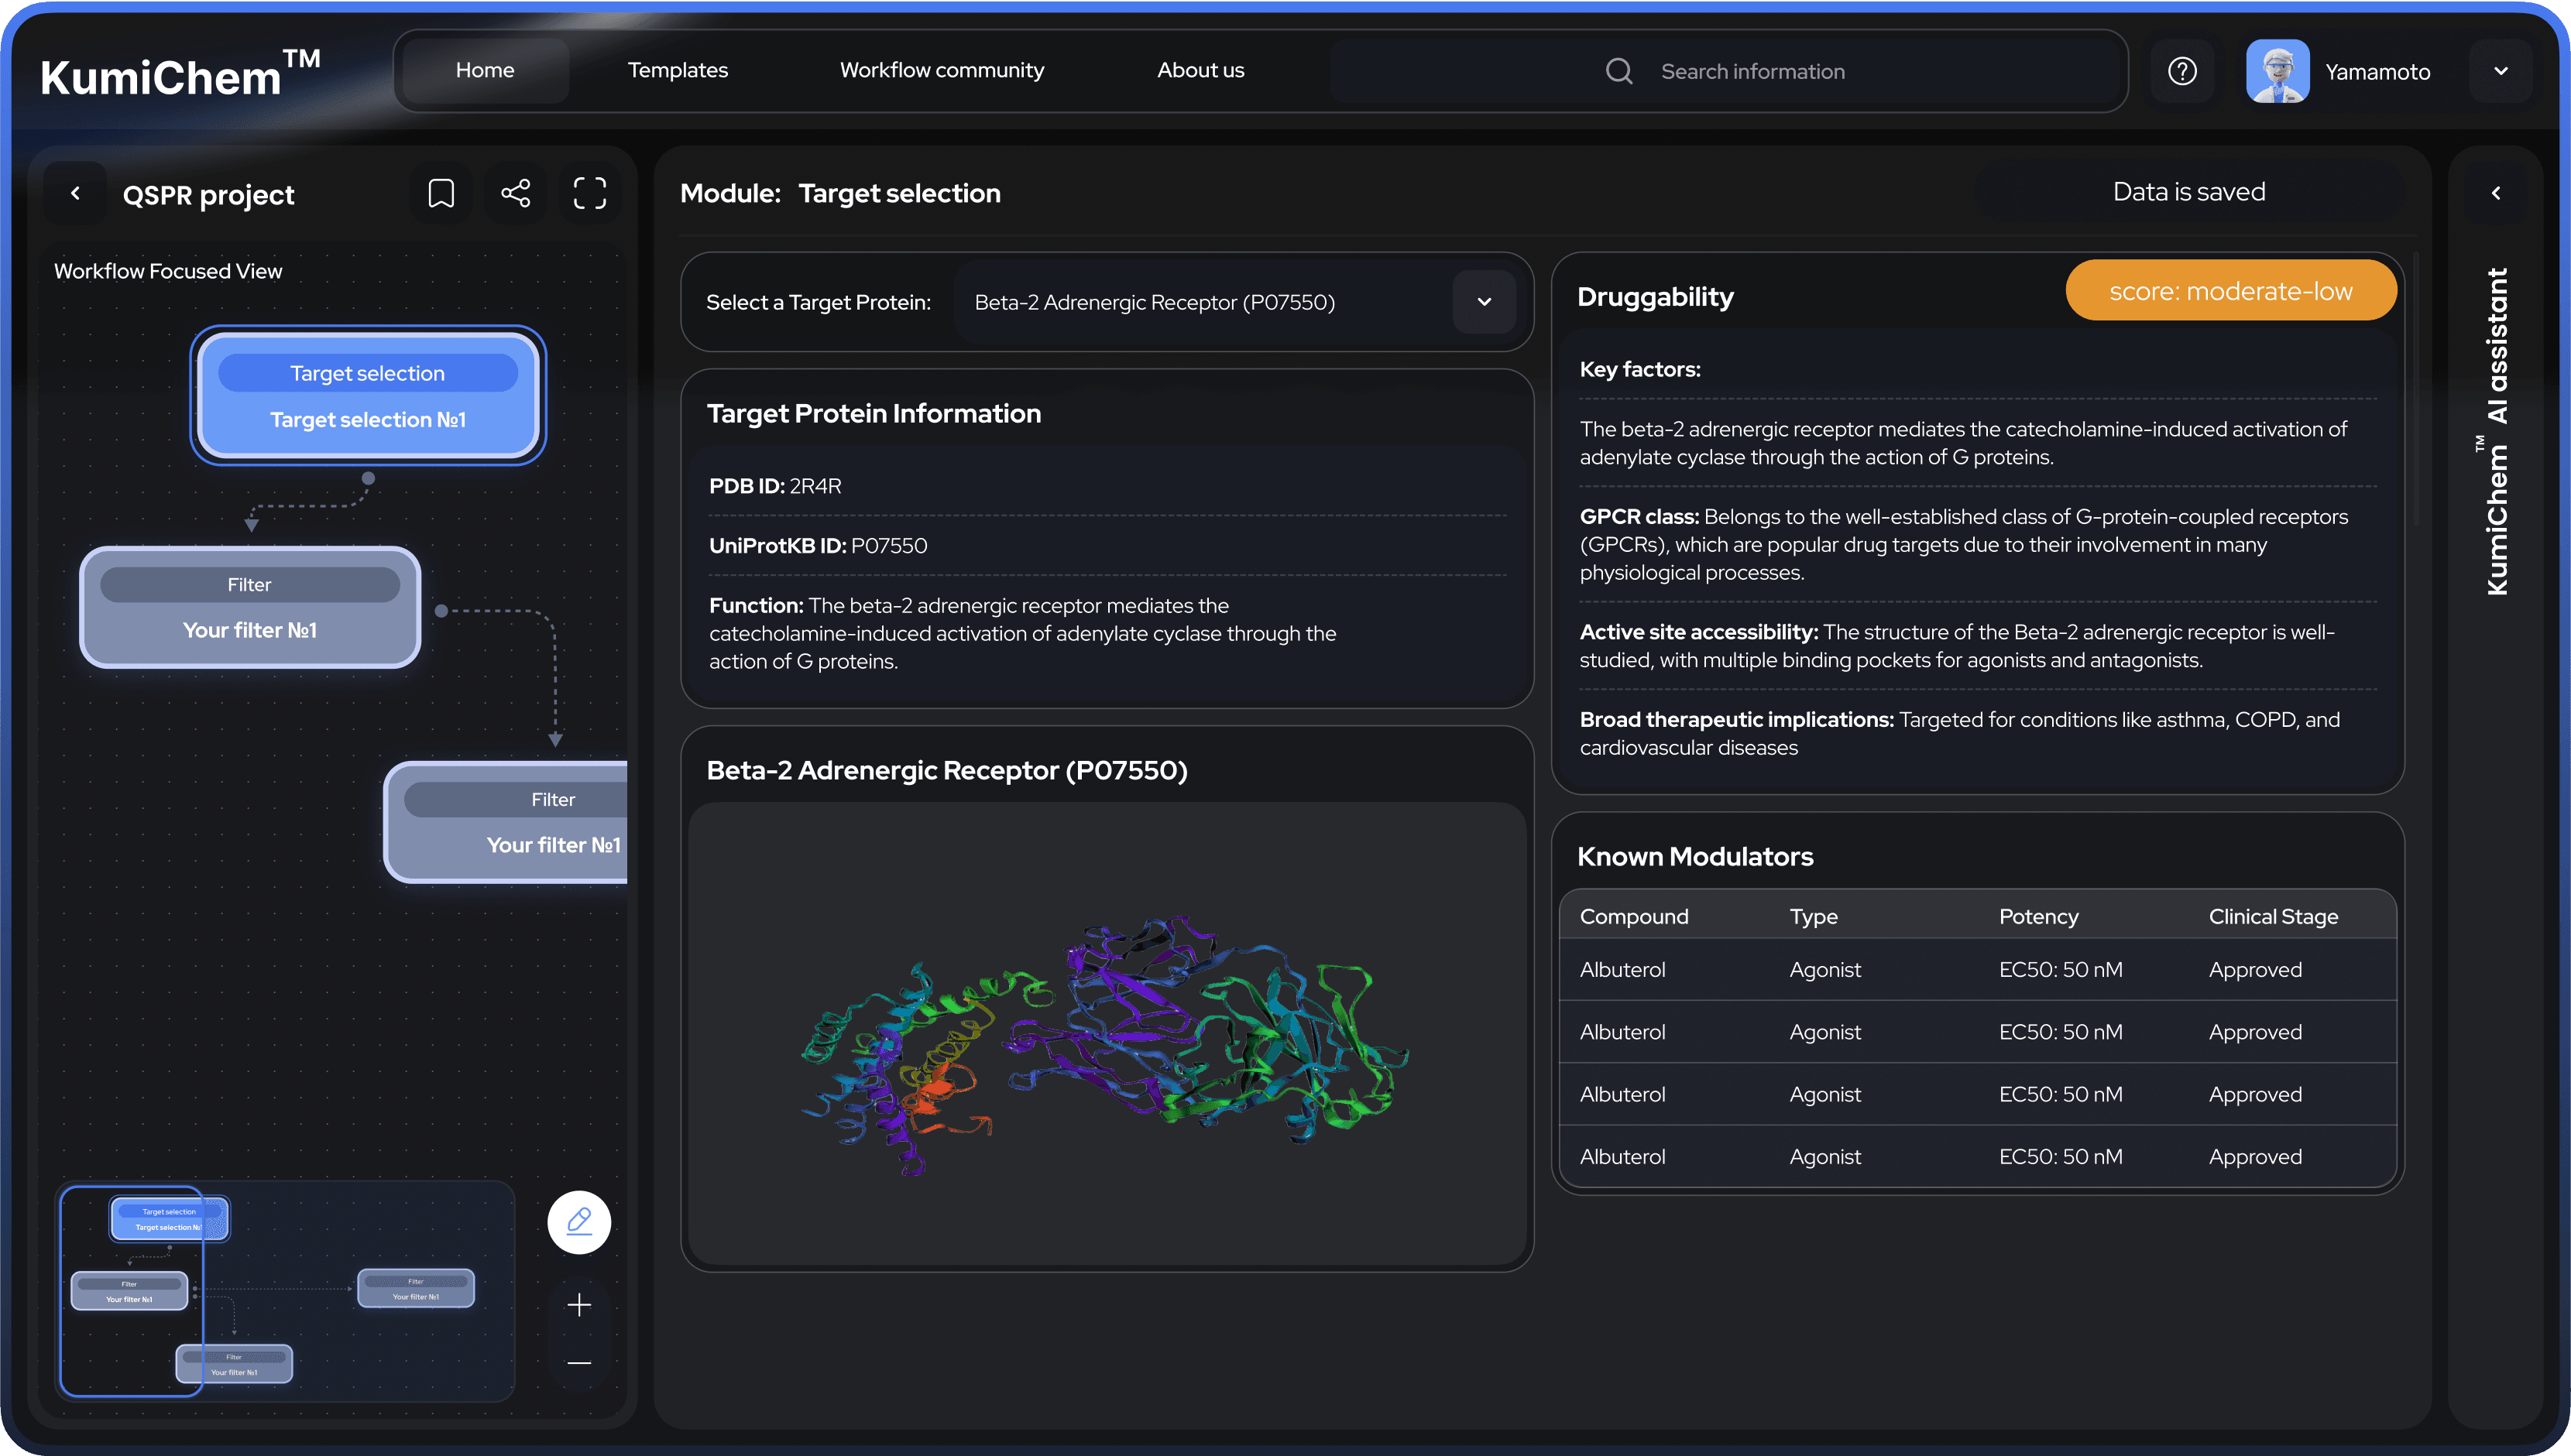Viewport: 2571px width, 1456px height.
Task: Click the moderate-low druggability score badge
Action: 2229,290
